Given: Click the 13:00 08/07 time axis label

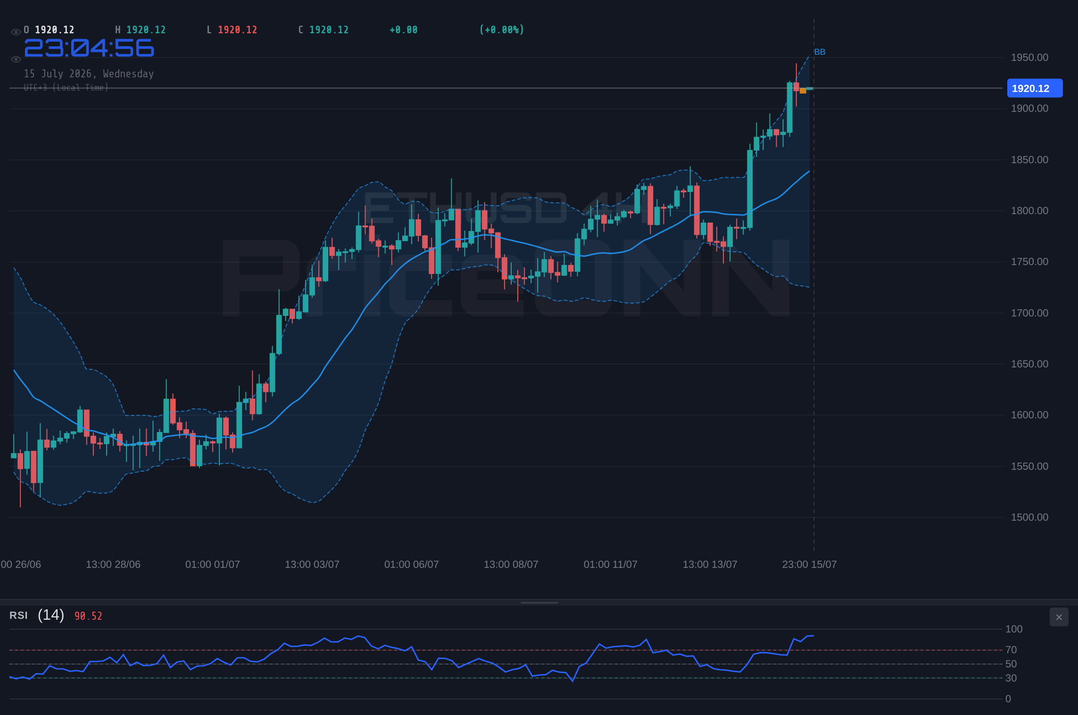Looking at the screenshot, I should tap(511, 565).
